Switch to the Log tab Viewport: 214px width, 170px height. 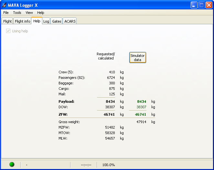tap(46, 21)
